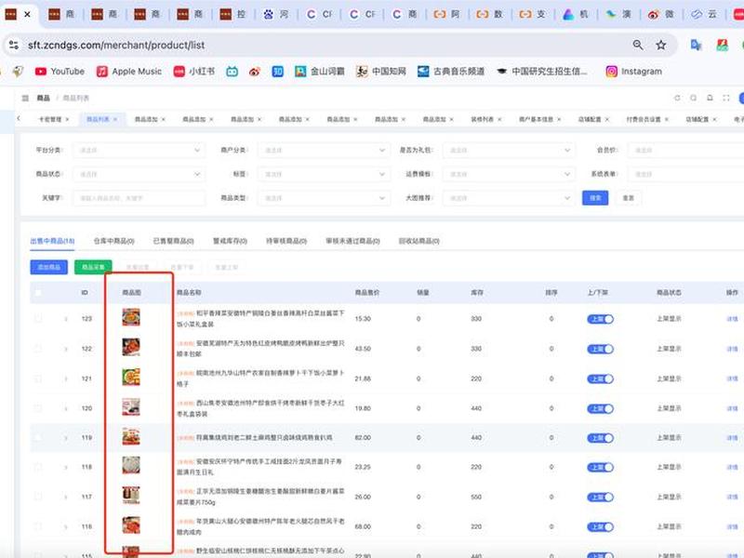Viewport: 744px width, 558px height.
Task: Toggle the 上架 switch for product 121
Action: pyautogui.click(x=600, y=379)
